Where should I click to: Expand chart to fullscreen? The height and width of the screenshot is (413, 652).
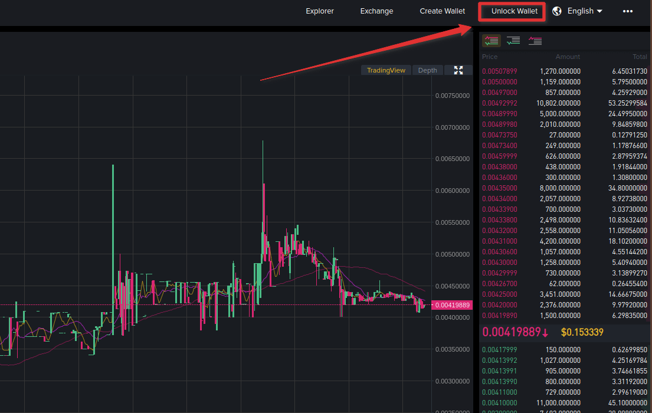click(x=458, y=70)
